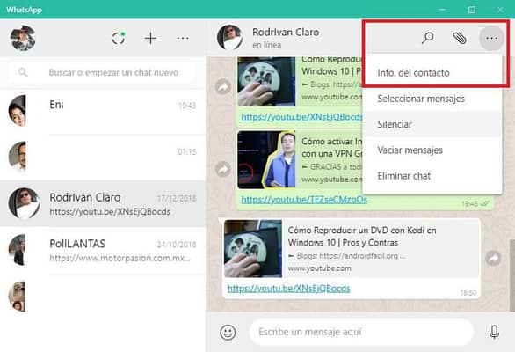Open the PollLANTAS chat
This screenshot has height=352, width=515.
tap(103, 250)
